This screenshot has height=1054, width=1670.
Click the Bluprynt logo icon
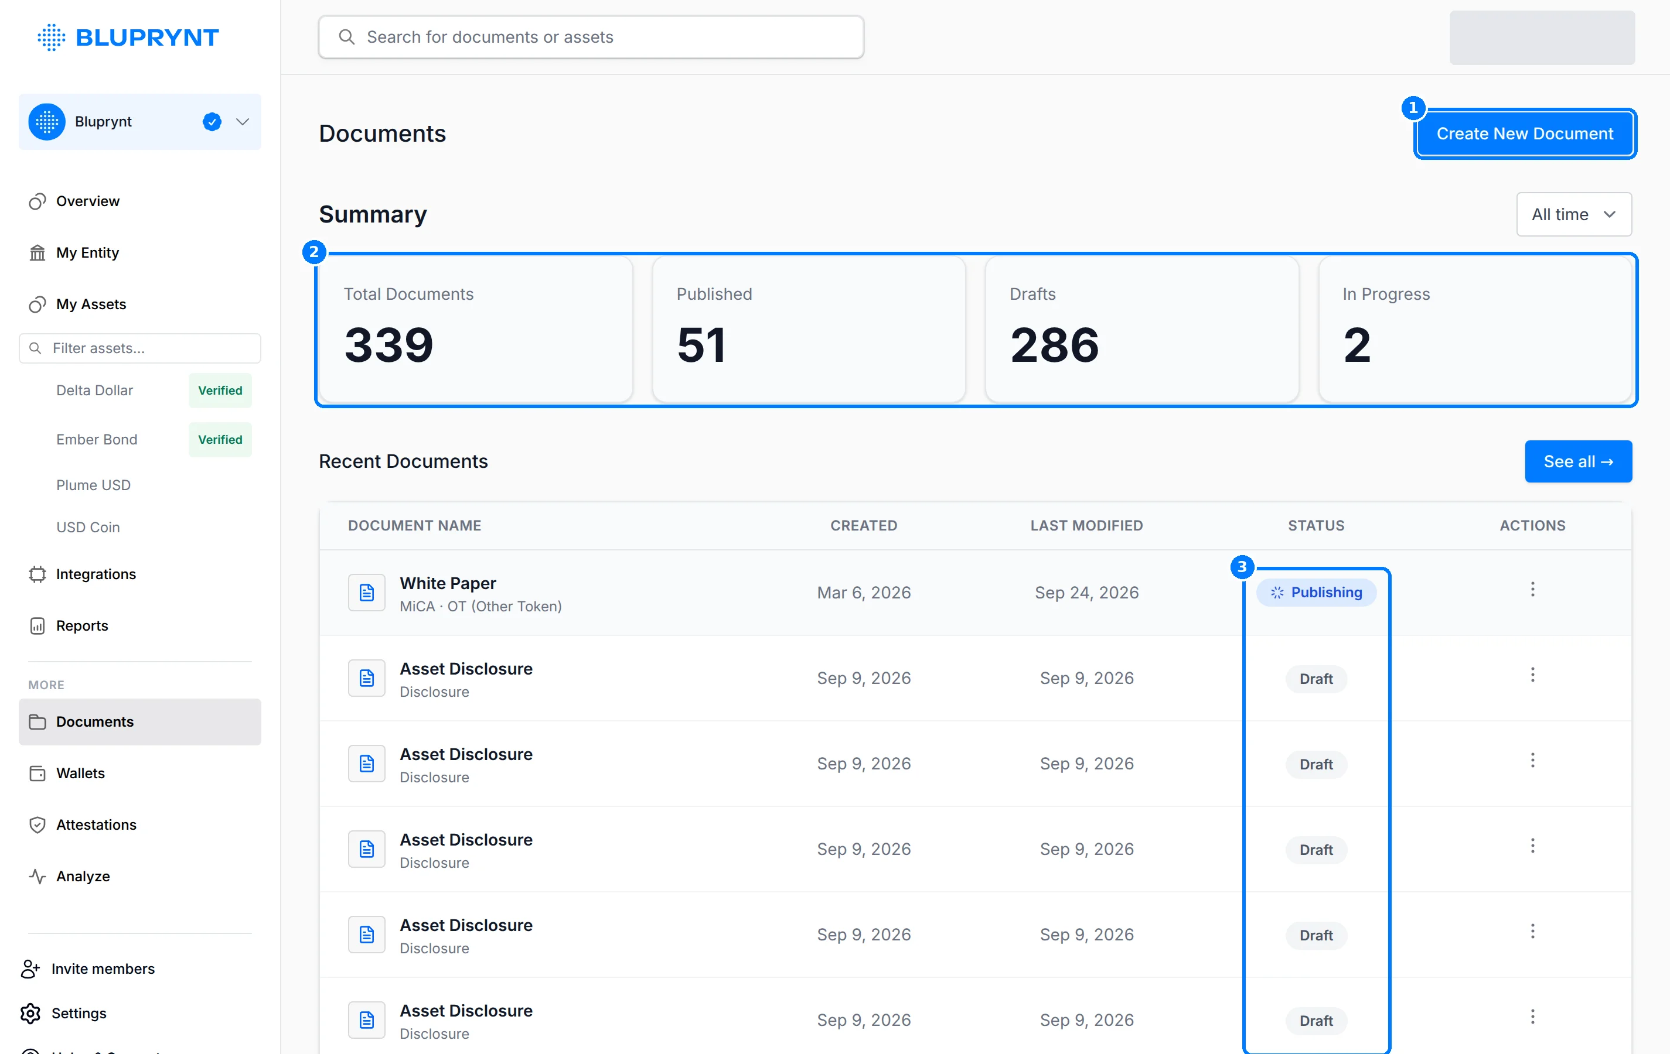coord(52,37)
